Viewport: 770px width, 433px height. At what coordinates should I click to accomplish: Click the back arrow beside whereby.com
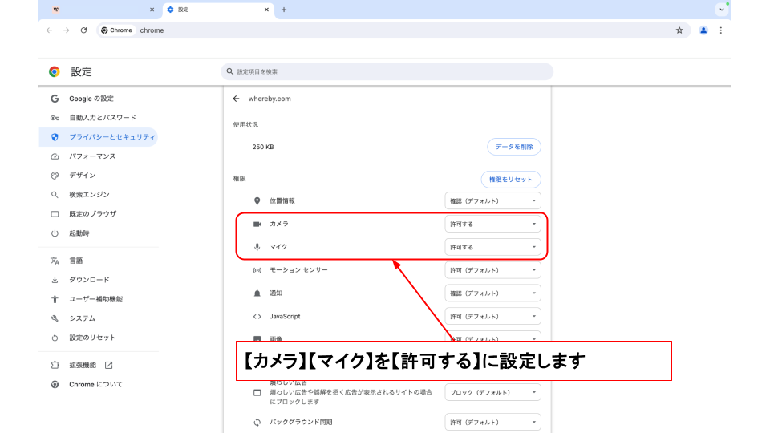click(236, 99)
